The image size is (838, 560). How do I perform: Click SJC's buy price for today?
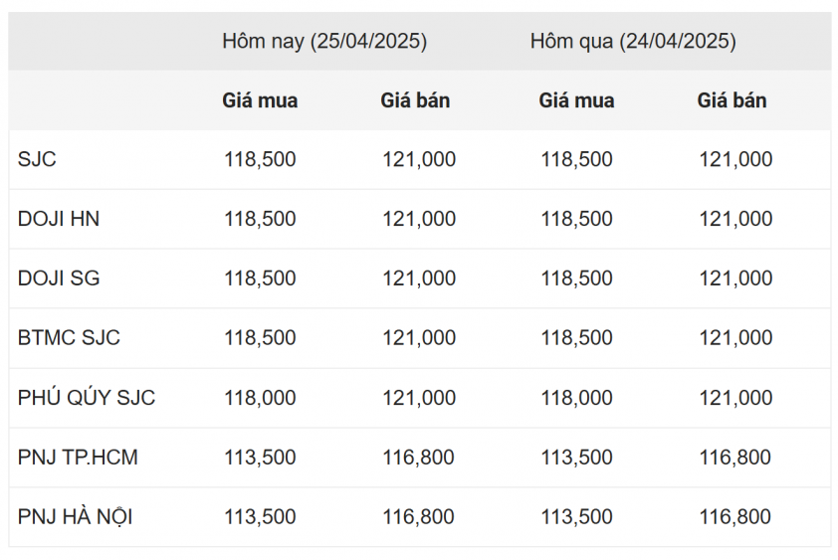[x=260, y=159]
